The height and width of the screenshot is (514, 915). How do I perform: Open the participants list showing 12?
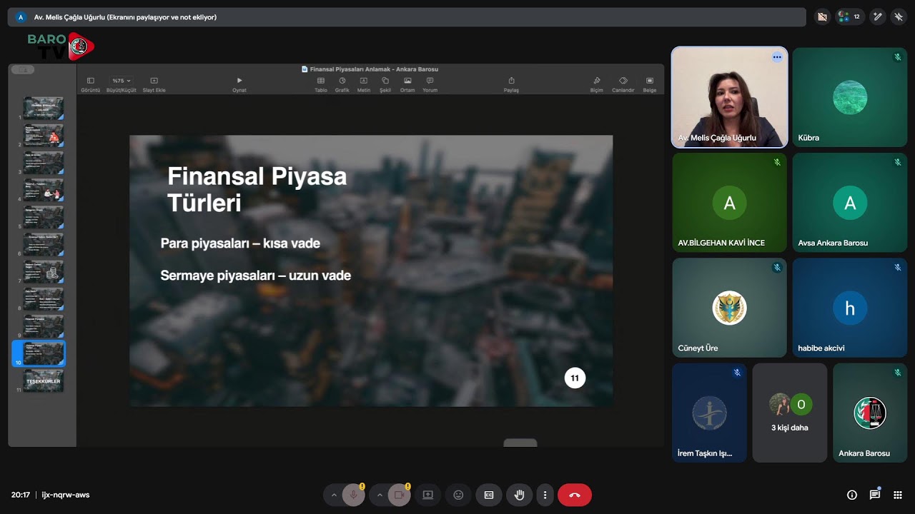pyautogui.click(x=849, y=16)
